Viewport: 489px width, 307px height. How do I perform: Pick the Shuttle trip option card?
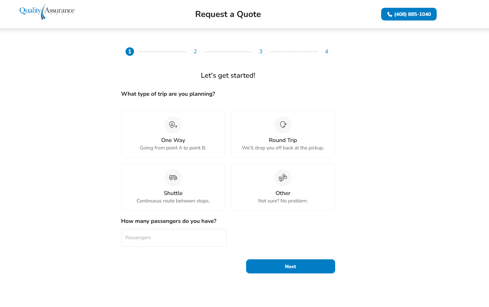(173, 187)
